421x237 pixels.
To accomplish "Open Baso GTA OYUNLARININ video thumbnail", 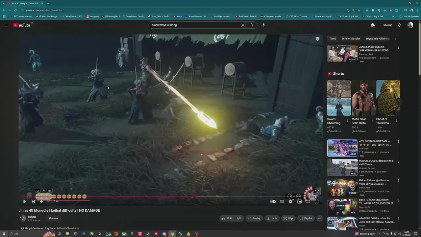I will coord(342,206).
